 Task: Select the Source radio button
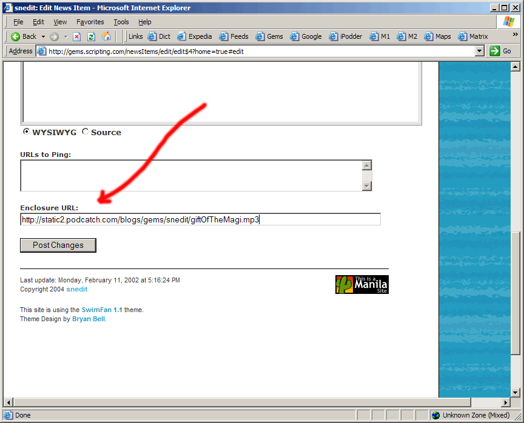(85, 132)
